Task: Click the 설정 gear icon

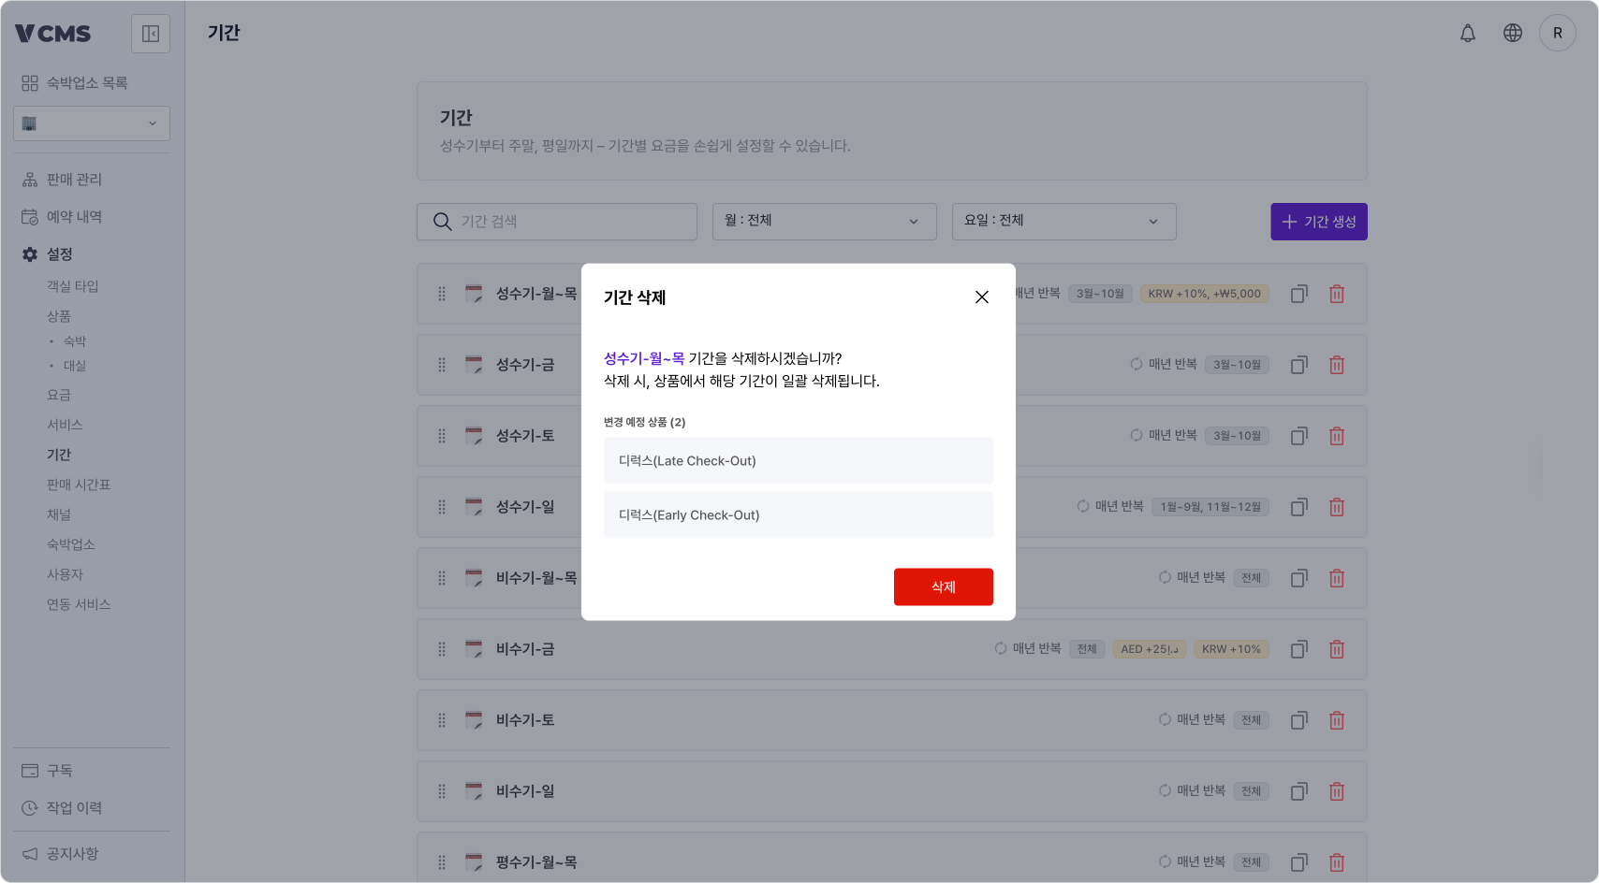Action: pyautogui.click(x=28, y=253)
